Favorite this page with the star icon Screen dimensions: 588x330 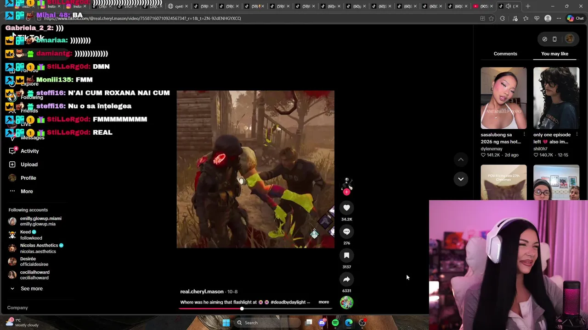click(491, 18)
